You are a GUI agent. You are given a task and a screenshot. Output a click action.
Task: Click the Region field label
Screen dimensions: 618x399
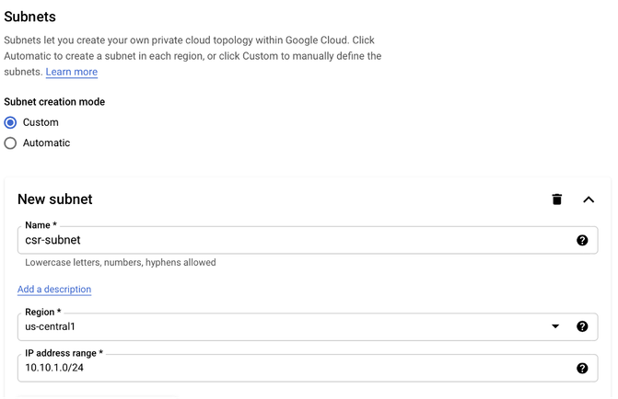[43, 312]
